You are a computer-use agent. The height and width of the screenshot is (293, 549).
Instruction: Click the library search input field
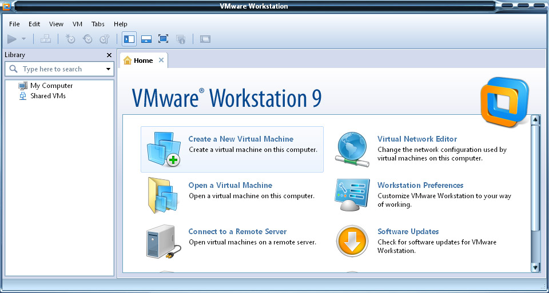59,69
